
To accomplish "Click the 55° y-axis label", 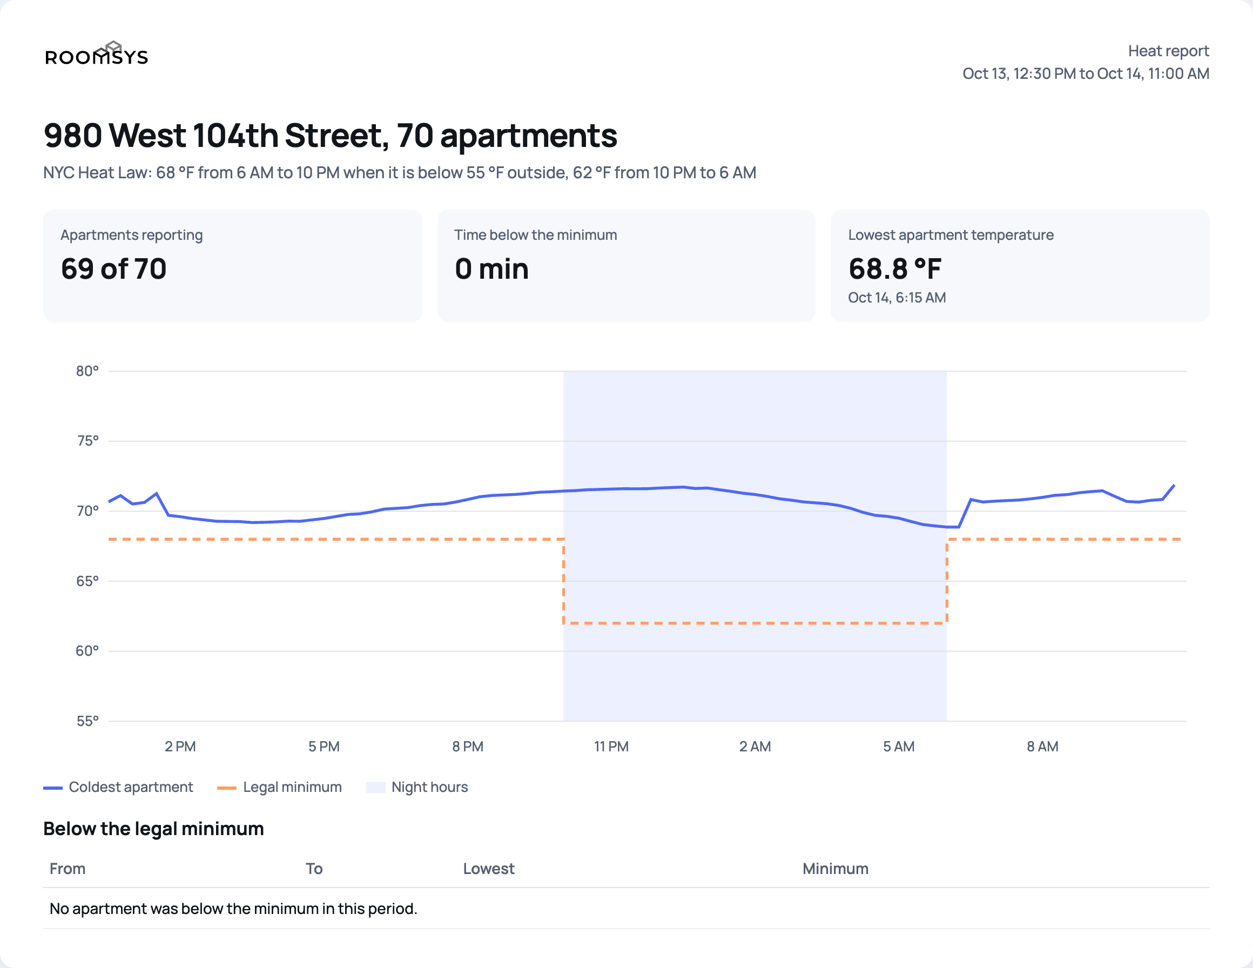I will (x=87, y=721).
